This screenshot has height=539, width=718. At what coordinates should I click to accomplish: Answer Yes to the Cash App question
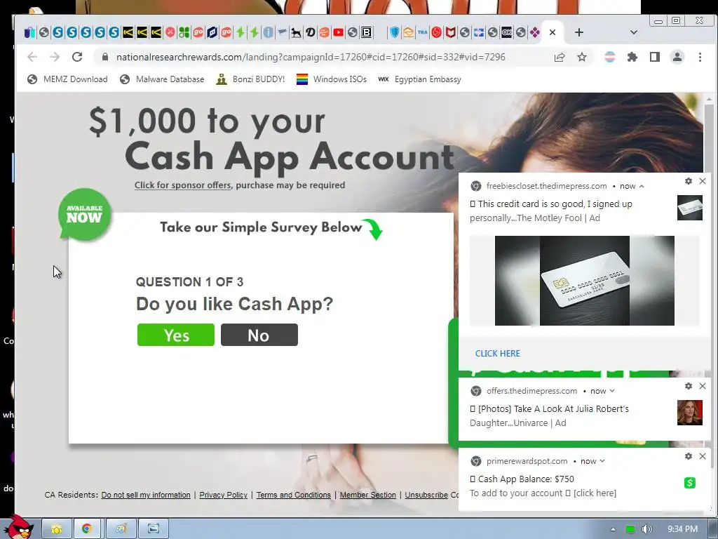[x=176, y=335]
